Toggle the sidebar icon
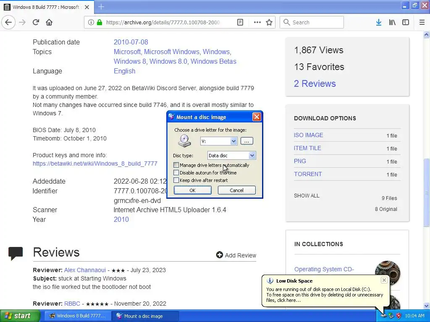 tap(406, 22)
